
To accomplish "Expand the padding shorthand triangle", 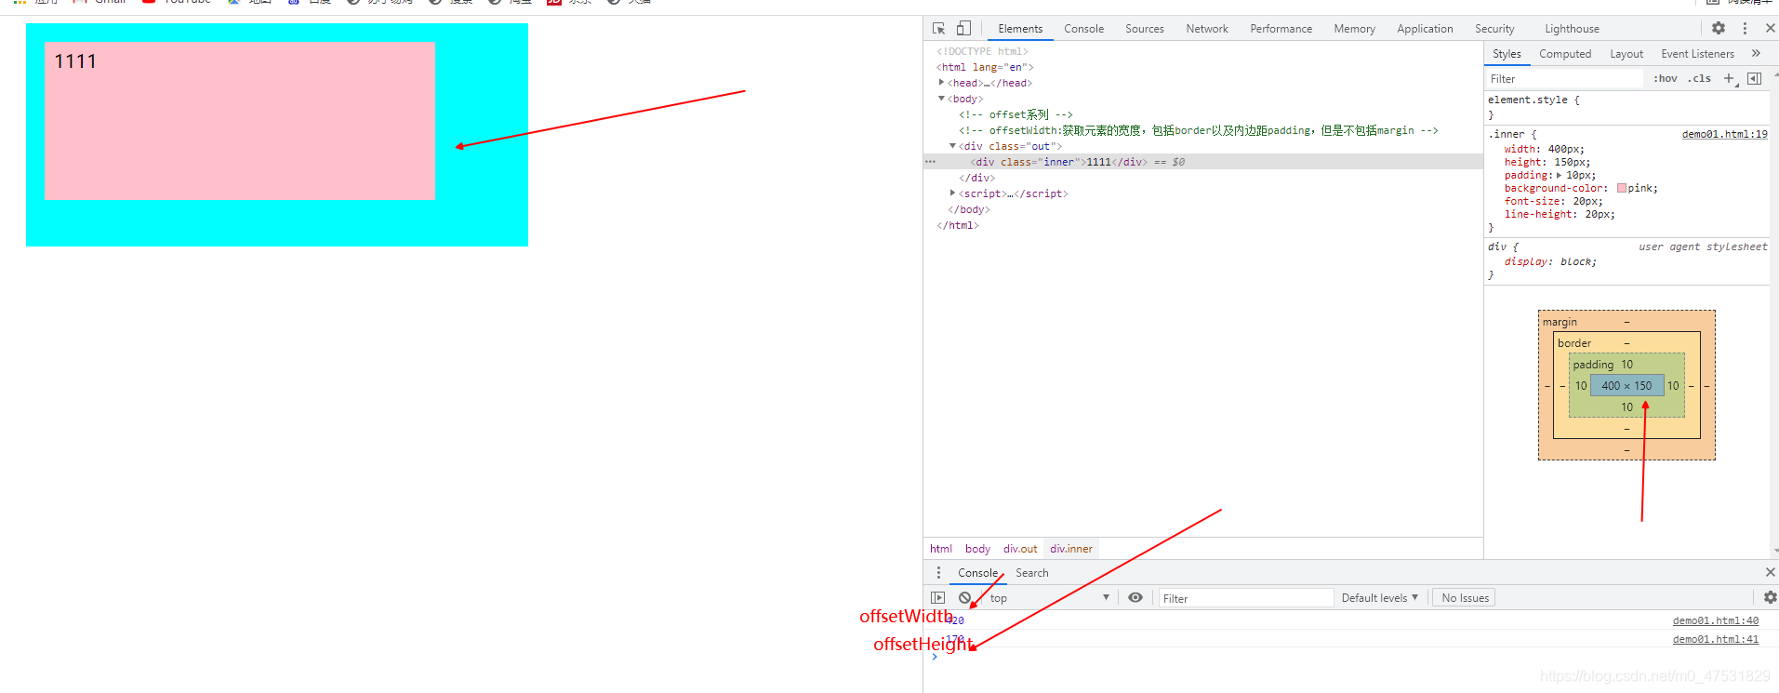I will click(x=1560, y=175).
